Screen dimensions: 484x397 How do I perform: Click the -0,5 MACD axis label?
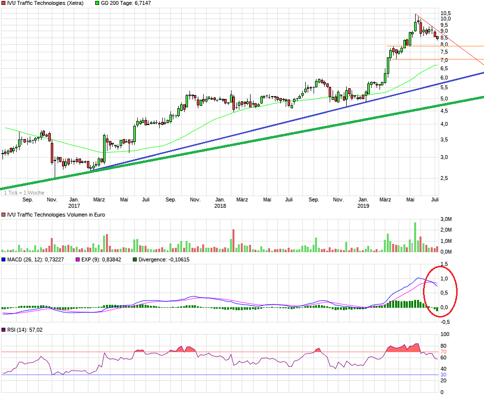coord(445,322)
